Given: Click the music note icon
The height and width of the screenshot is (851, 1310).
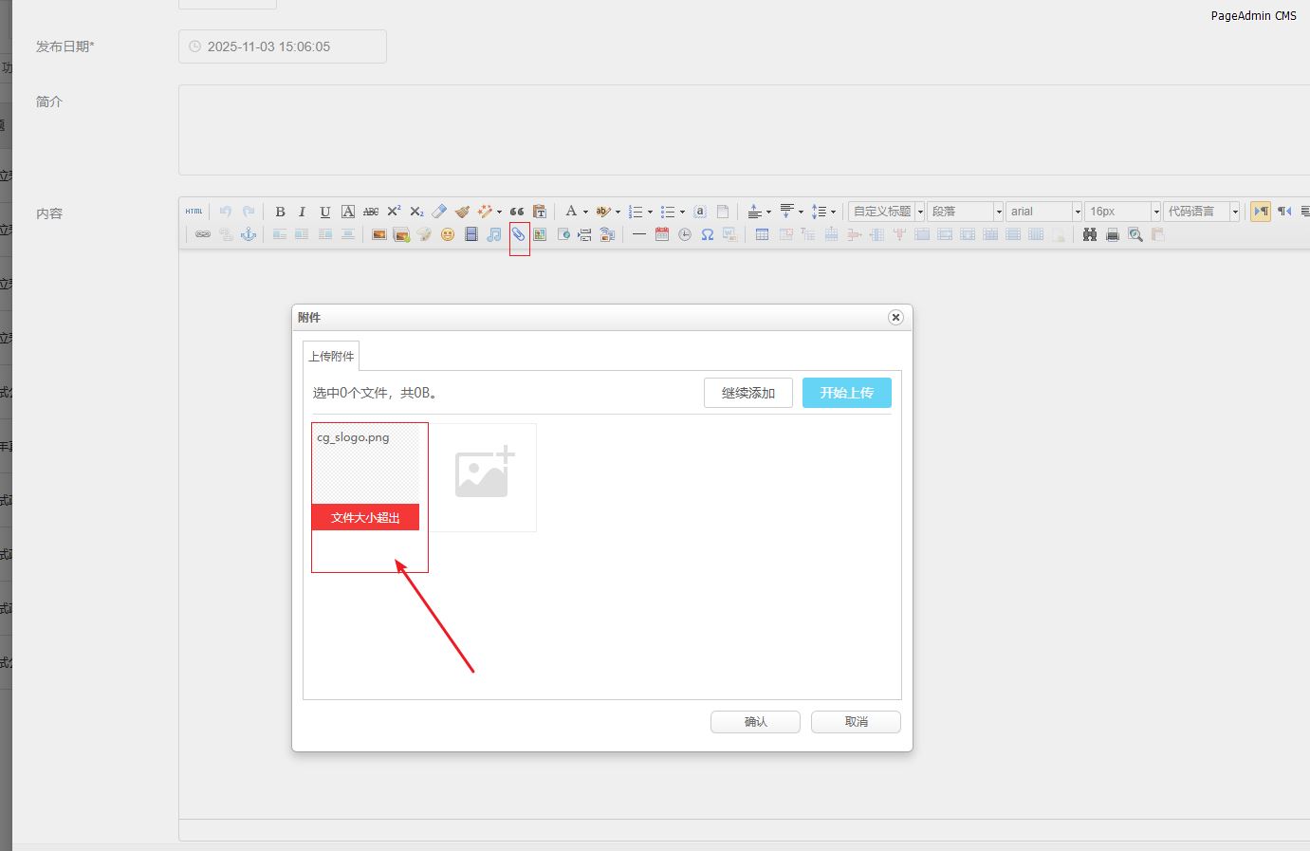Looking at the screenshot, I should pos(494,234).
